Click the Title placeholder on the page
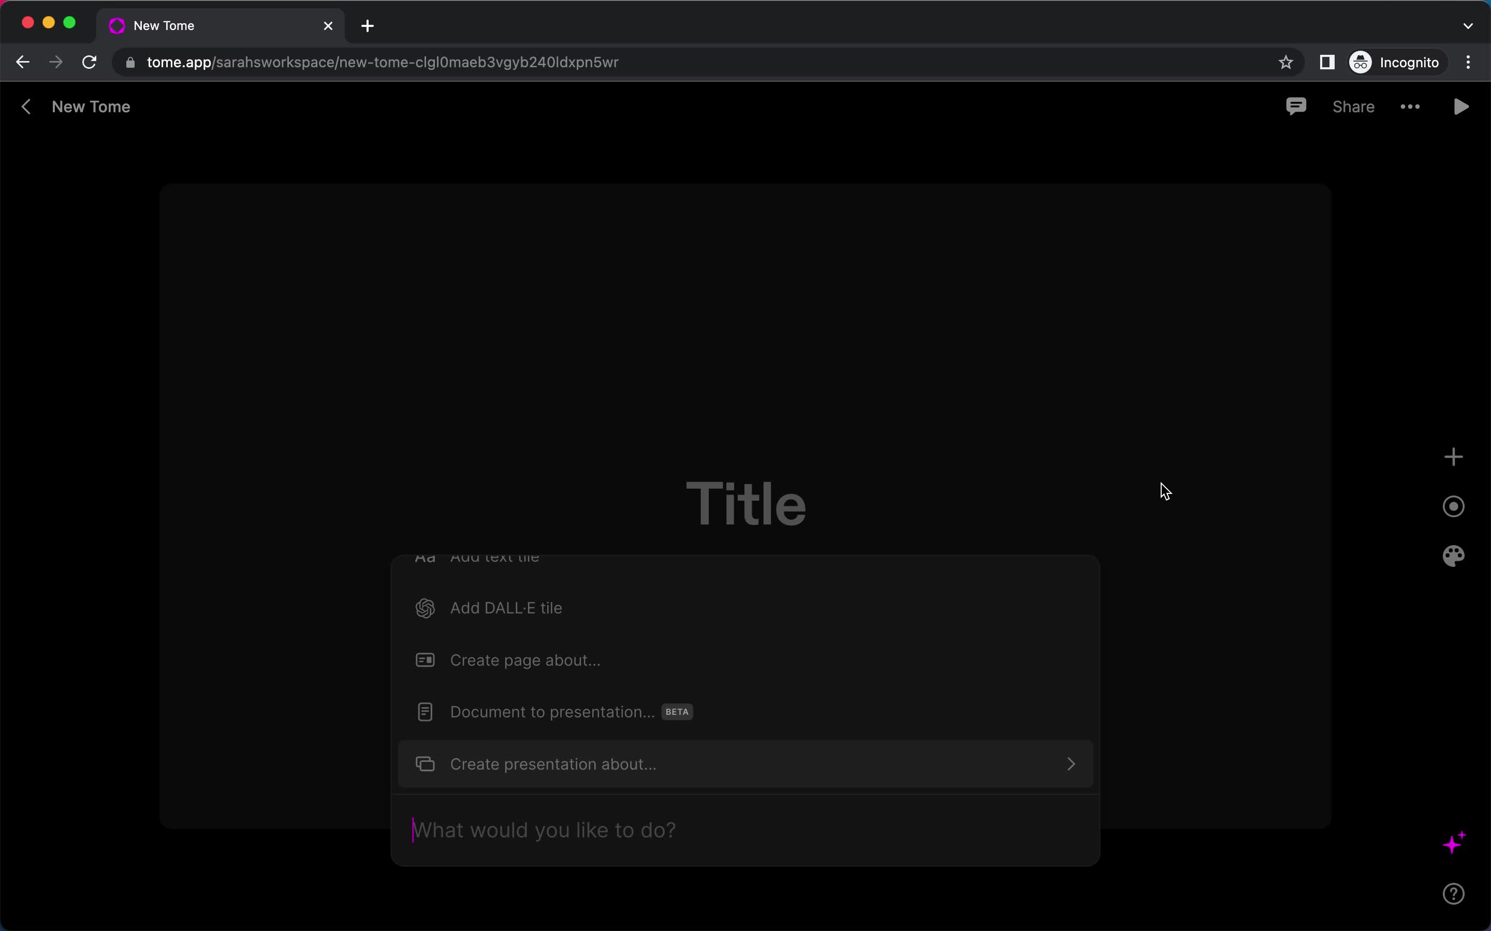1491x931 pixels. coord(745,504)
